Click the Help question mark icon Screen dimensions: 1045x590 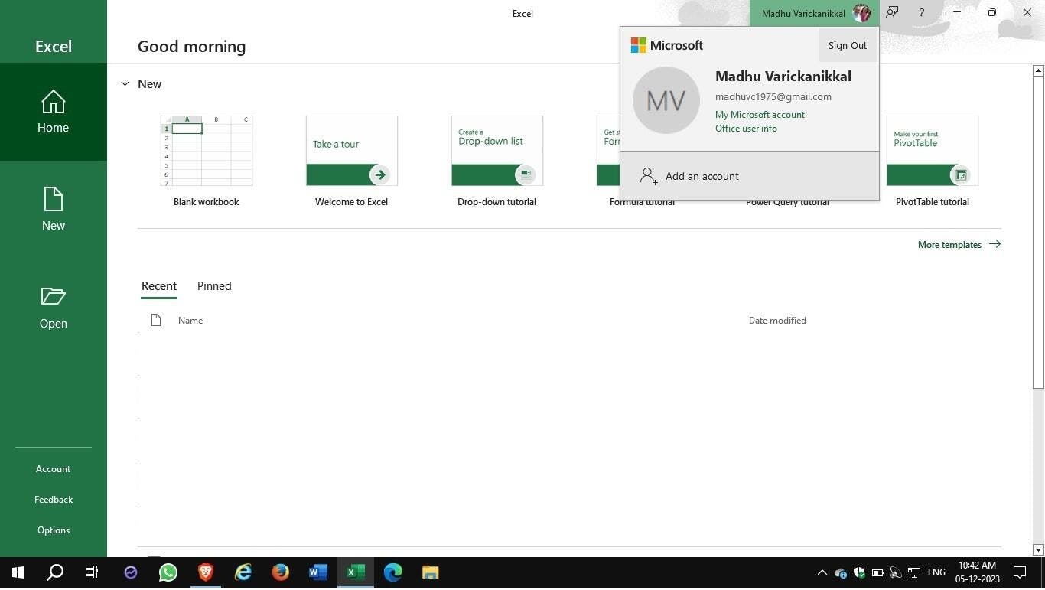pos(921,13)
